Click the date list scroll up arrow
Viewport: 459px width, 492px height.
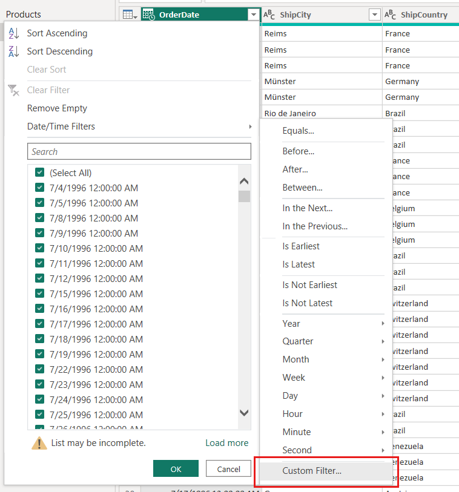244,181
